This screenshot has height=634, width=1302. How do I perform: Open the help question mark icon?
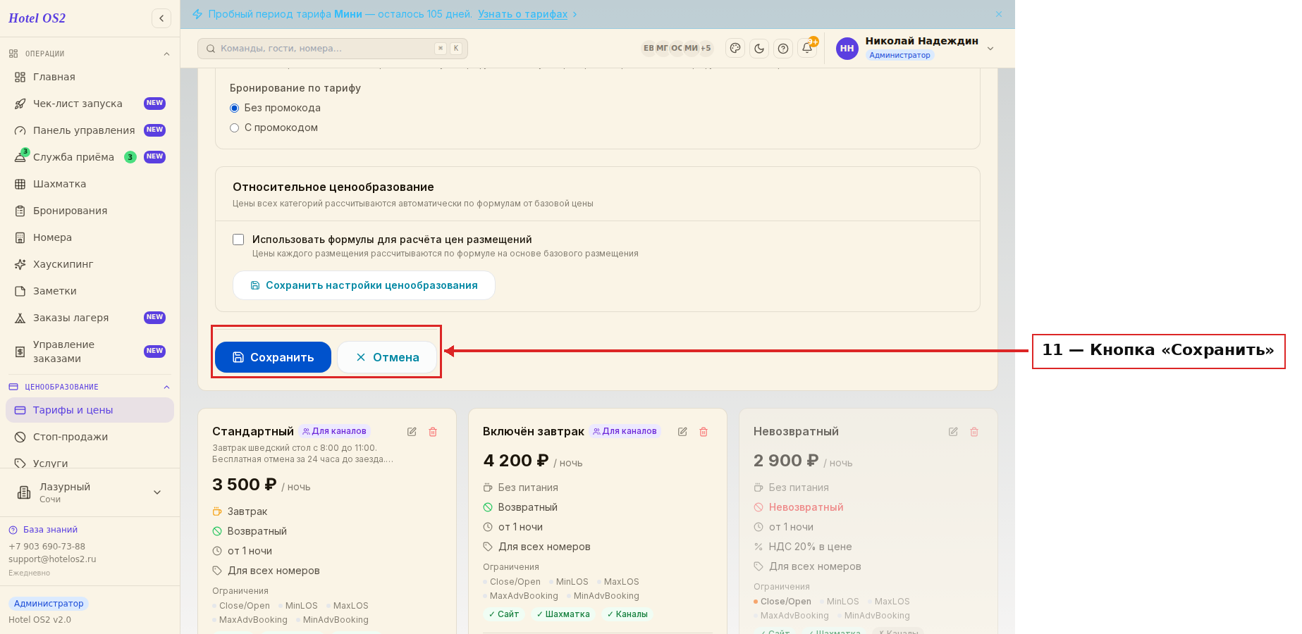(783, 49)
